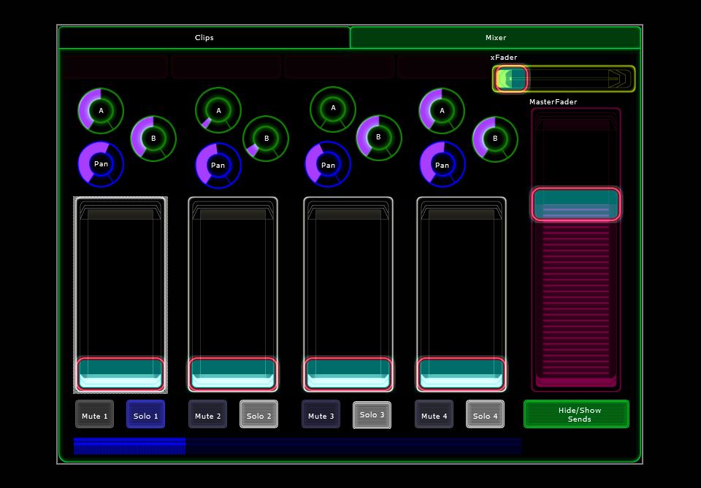Viewport: 701px width, 488px height.
Task: Click channel 4 send B knob
Action: coord(495,139)
